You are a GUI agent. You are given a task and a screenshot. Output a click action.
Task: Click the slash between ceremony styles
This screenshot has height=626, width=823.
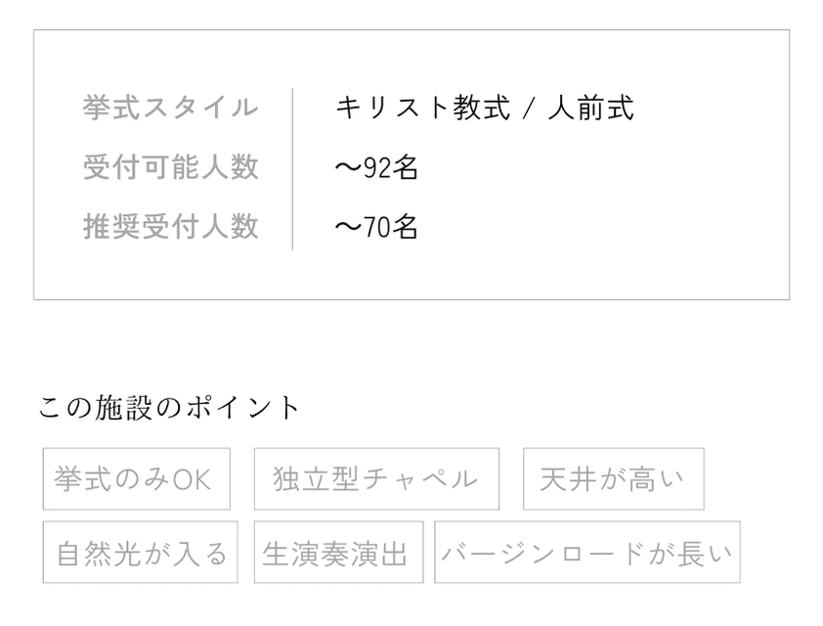(529, 109)
